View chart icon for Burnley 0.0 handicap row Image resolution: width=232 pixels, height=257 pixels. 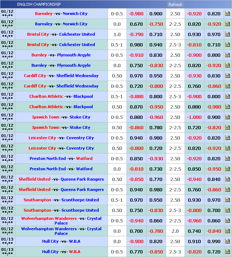point(227,65)
